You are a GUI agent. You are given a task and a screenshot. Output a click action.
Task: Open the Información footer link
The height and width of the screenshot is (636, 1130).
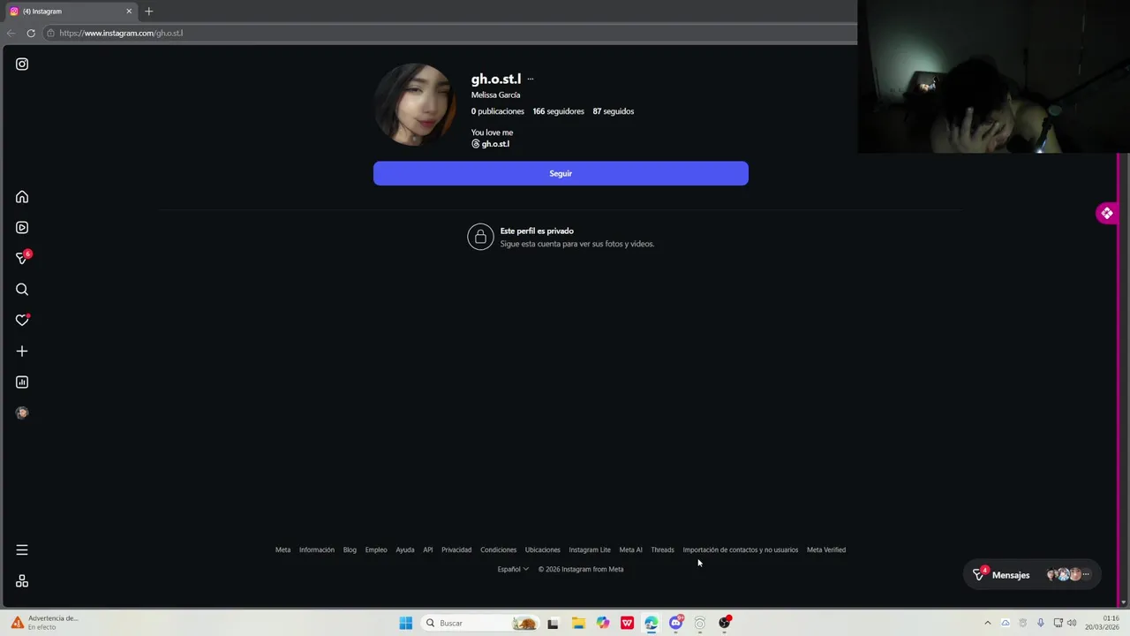pyautogui.click(x=317, y=549)
